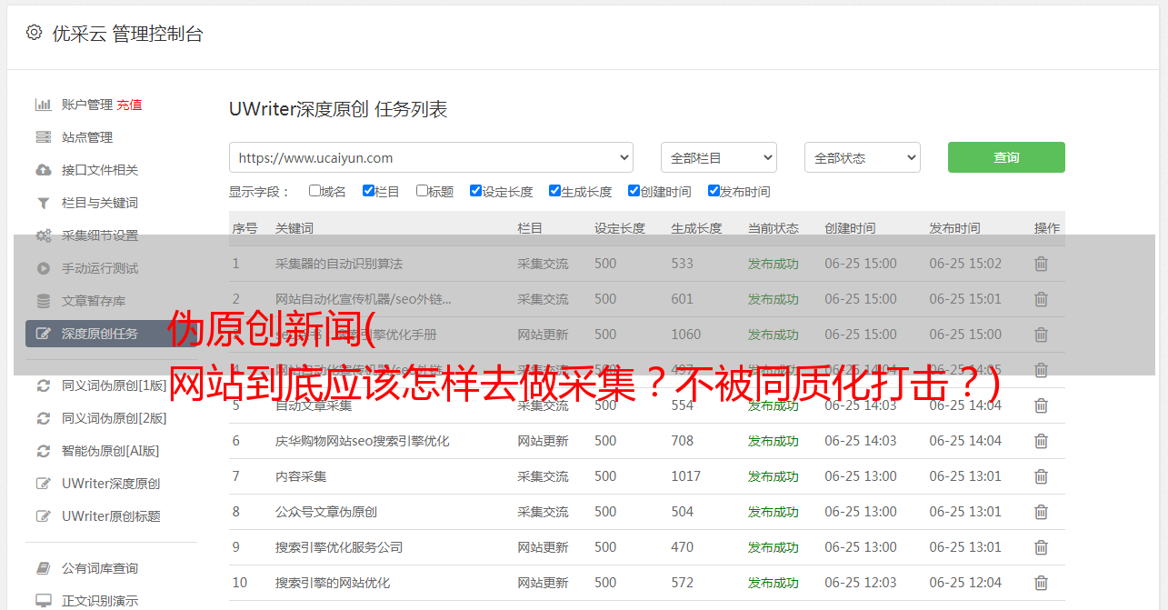
Task: Click the 栏目与关键词 filter icon
Action: click(43, 203)
